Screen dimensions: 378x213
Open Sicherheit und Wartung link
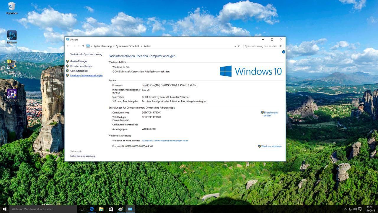83,156
